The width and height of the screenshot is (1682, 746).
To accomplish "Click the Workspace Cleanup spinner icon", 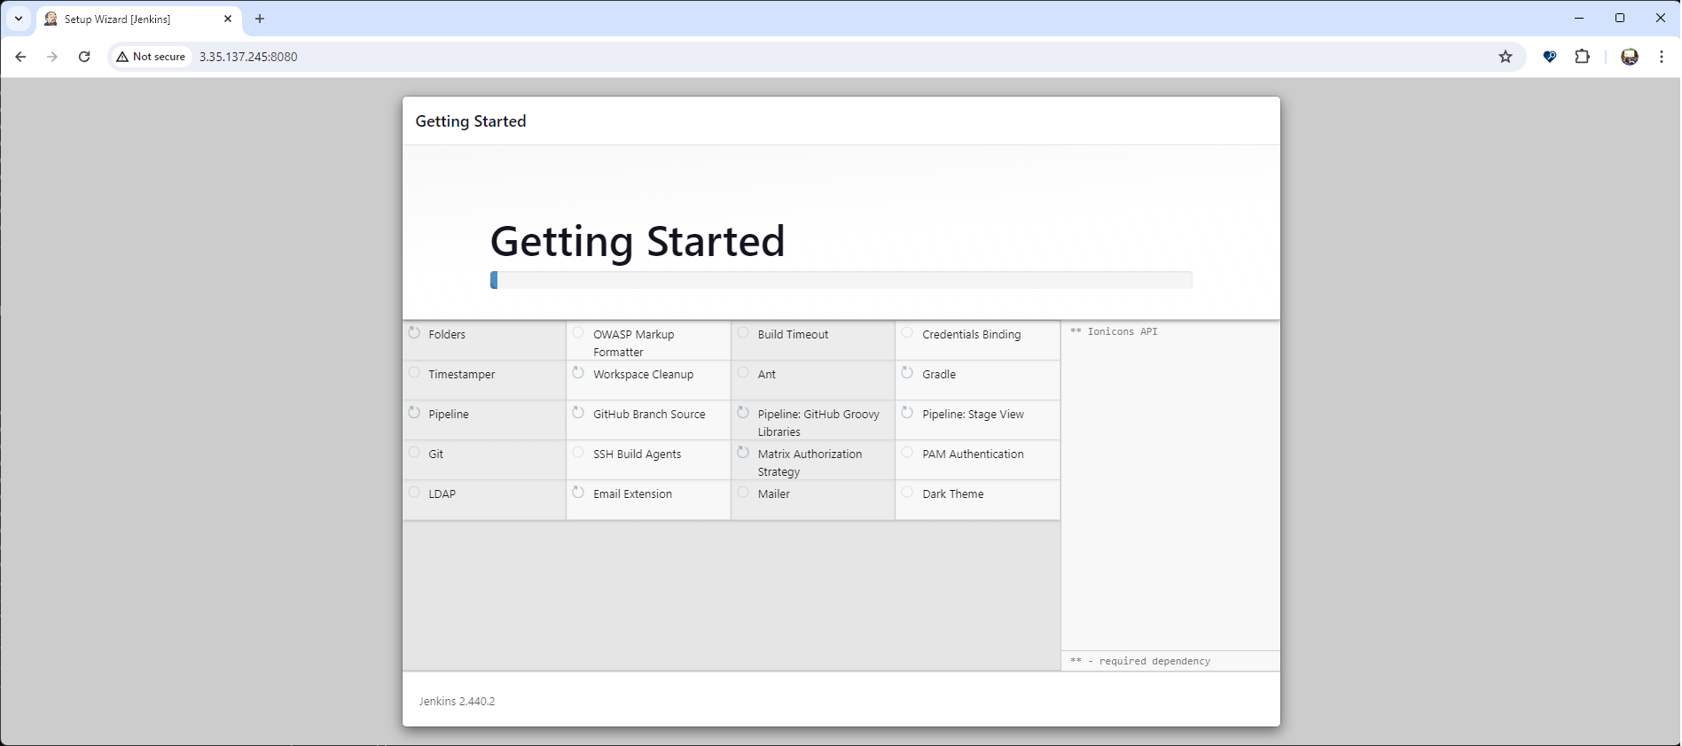I will click(578, 373).
